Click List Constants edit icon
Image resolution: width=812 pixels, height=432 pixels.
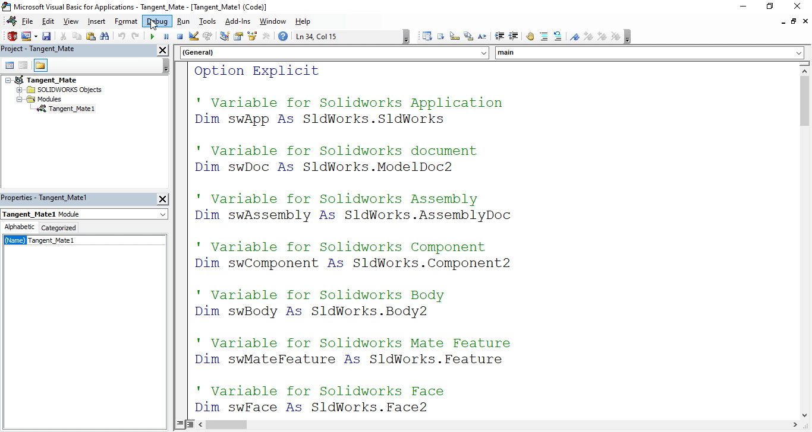click(441, 36)
